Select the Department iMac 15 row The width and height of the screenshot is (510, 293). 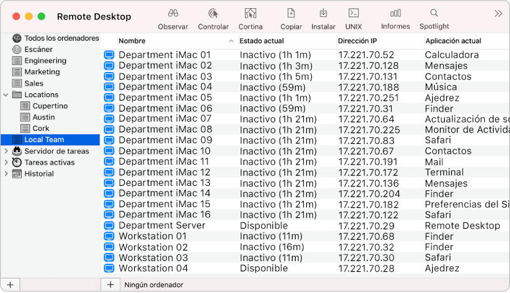(x=305, y=204)
